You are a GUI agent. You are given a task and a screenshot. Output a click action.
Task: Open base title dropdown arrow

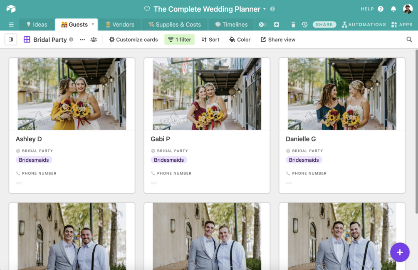pos(265,9)
